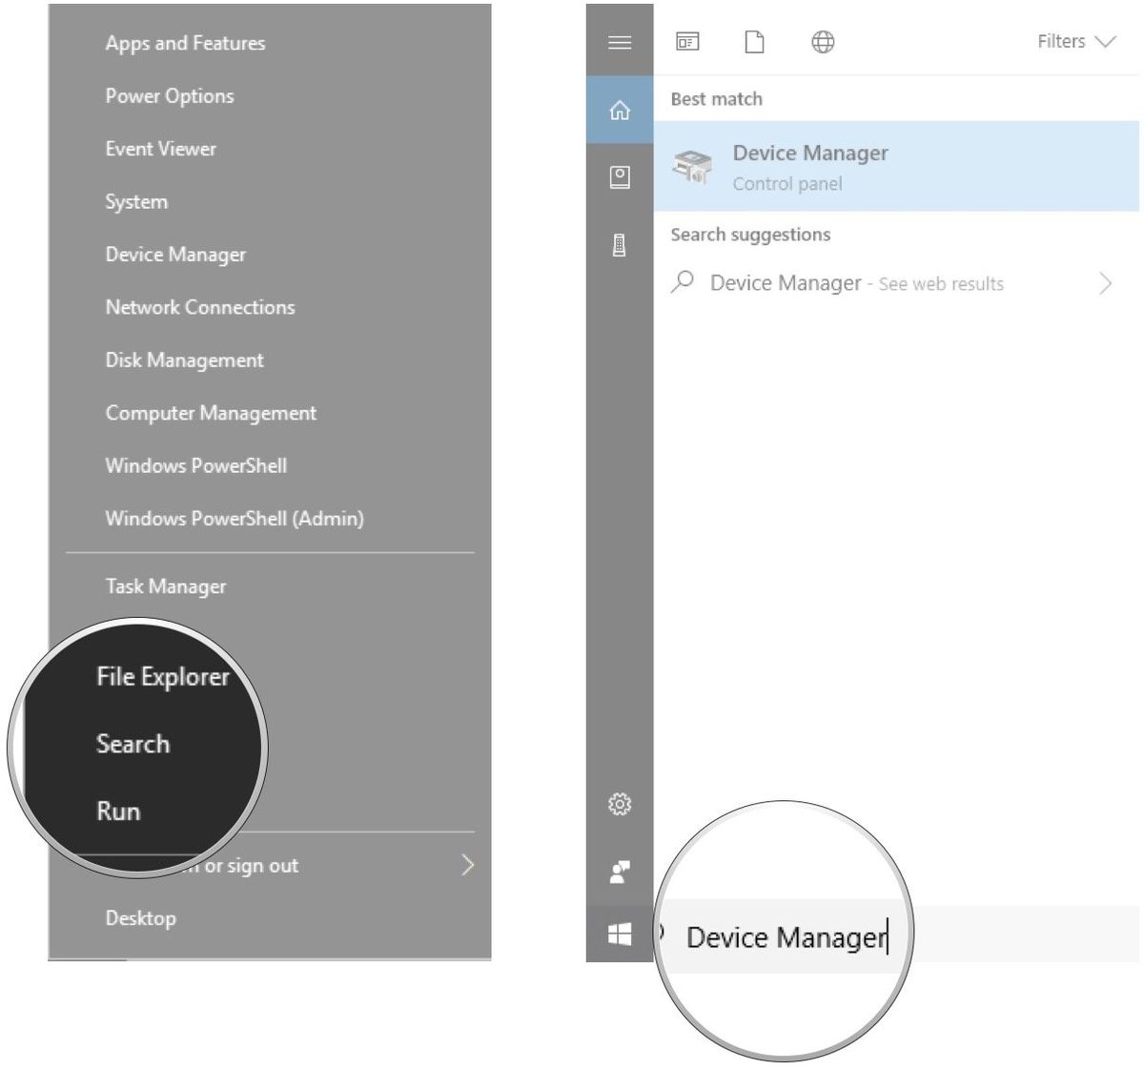Open Device Manager from the power user menu

[x=175, y=254]
